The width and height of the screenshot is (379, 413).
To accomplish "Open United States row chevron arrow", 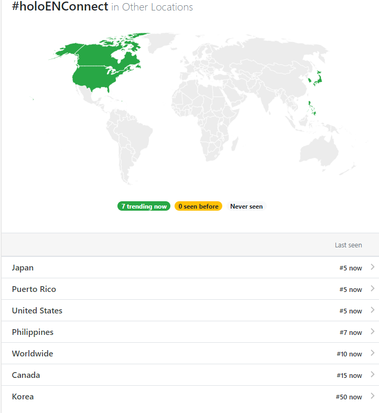I will 372,310.
